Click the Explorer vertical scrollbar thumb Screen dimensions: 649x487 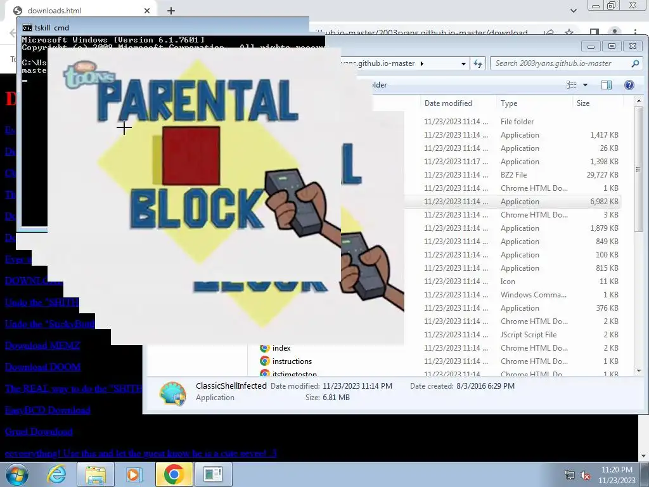click(638, 169)
